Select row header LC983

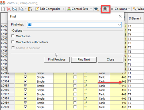pos(8,77)
